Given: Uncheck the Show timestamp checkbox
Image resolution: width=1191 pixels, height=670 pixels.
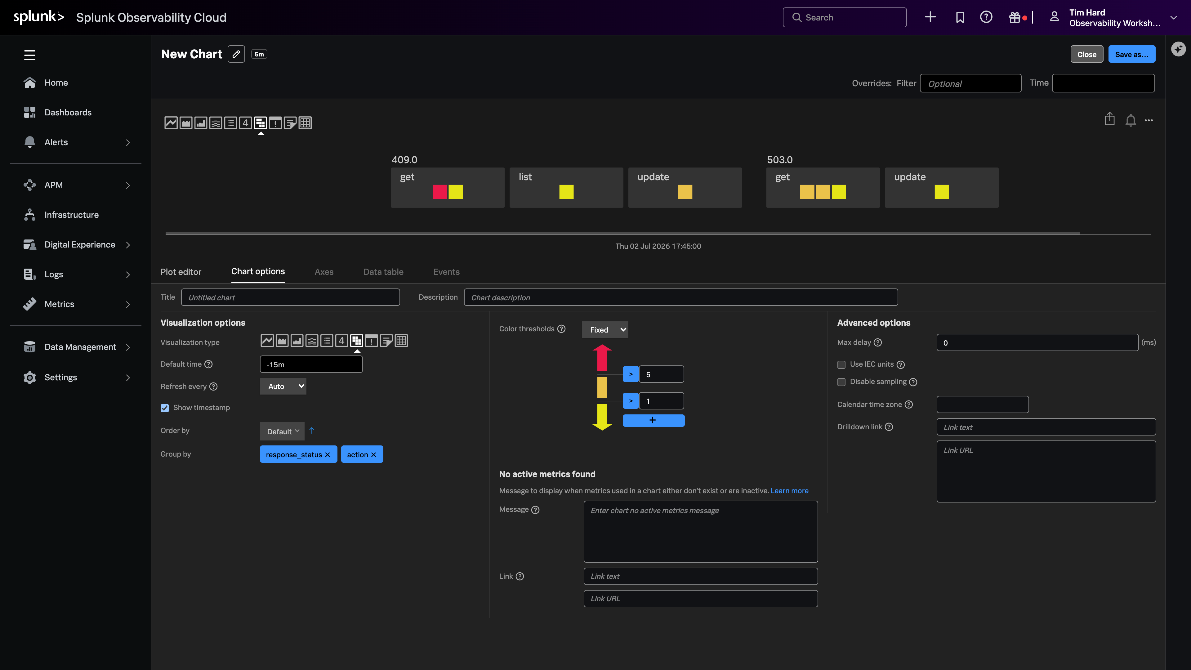Looking at the screenshot, I should [x=165, y=408].
